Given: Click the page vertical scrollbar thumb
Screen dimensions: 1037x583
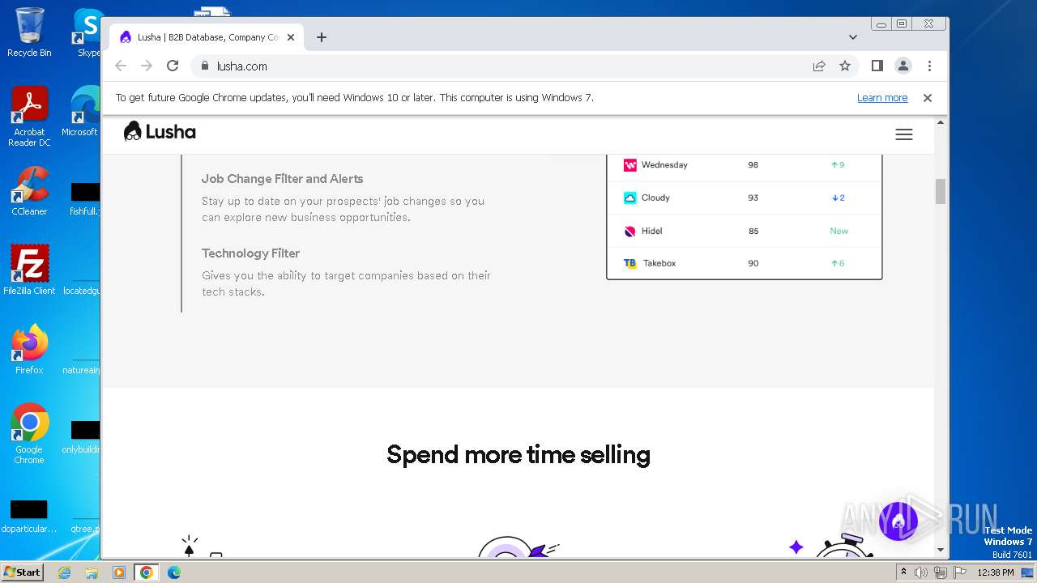Looking at the screenshot, I should point(941,192).
